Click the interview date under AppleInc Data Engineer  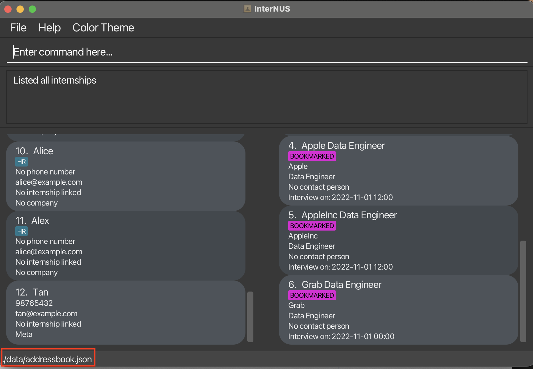(x=341, y=267)
